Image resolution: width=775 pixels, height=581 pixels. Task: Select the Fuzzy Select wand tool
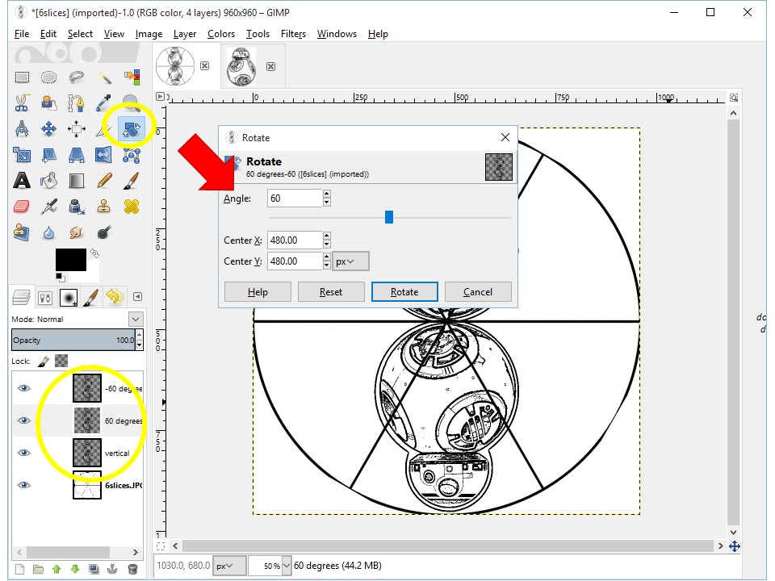coord(104,77)
